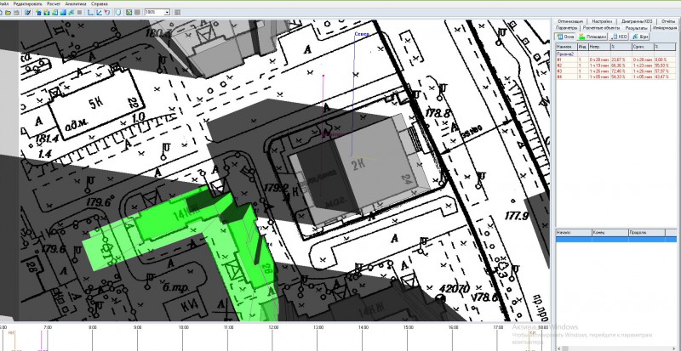Switch to the Настройки tab

coord(602,21)
